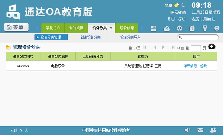
Task: Go to the first page
Action: point(145,47)
